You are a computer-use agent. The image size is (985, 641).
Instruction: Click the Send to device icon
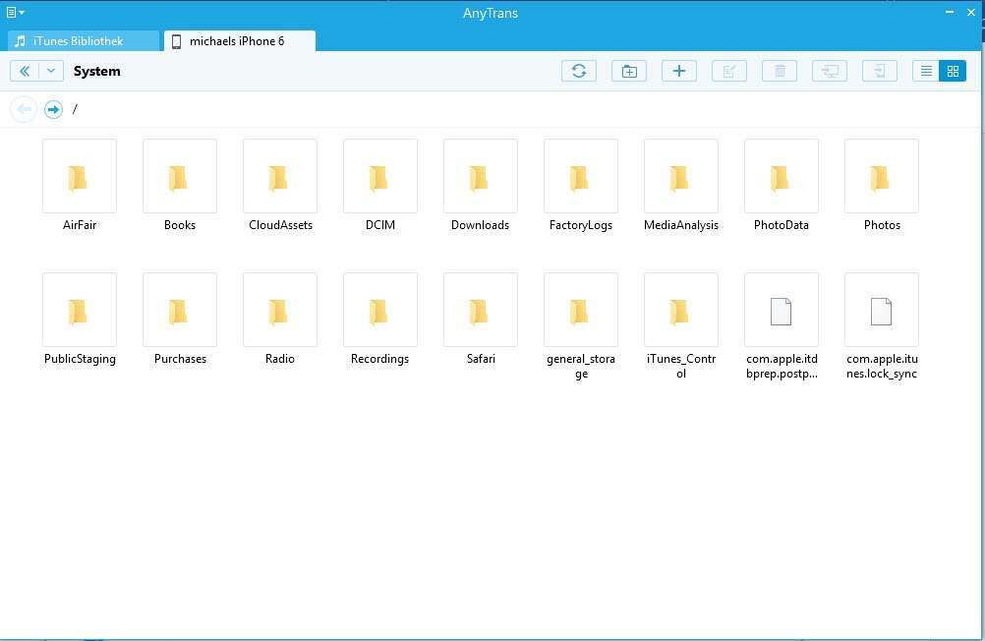coord(880,71)
